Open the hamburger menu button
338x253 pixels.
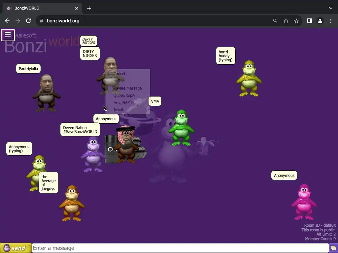(8, 35)
